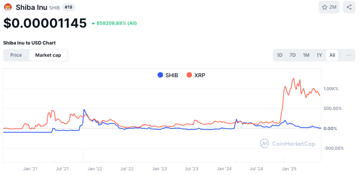Viewport: 359px width, 175px height.
Task: Click the Jul '22 x-axis label
Action: click(x=127, y=169)
